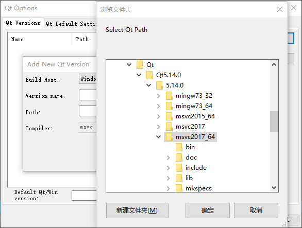This screenshot has width=302, height=228.
Task: Click the Qt5.14.0 folder icon
Action: (149, 75)
